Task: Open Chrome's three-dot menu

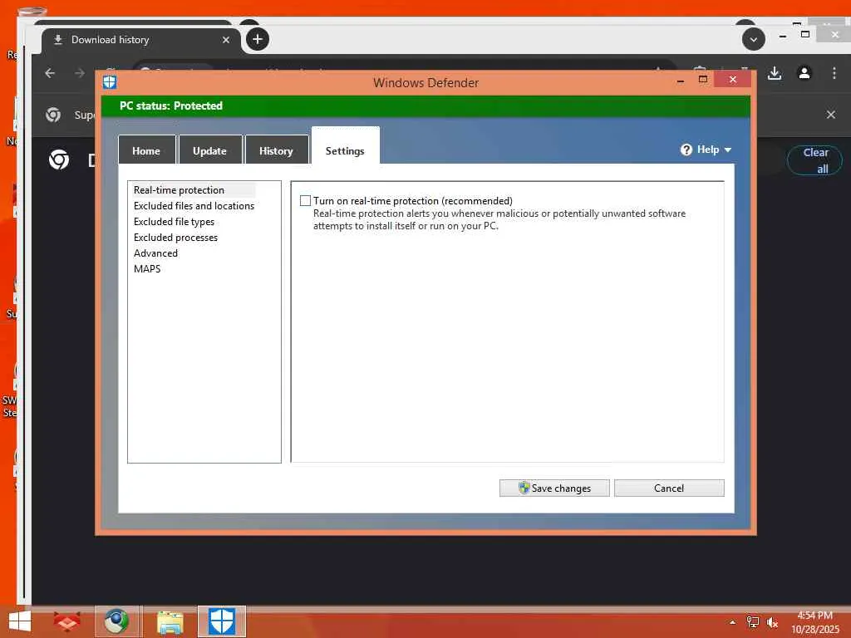Action: pos(834,73)
